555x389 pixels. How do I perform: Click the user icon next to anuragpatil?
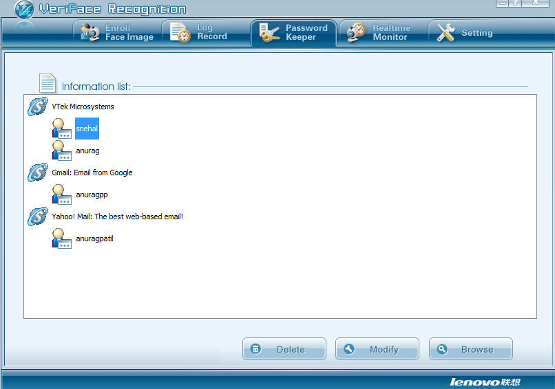pos(62,238)
